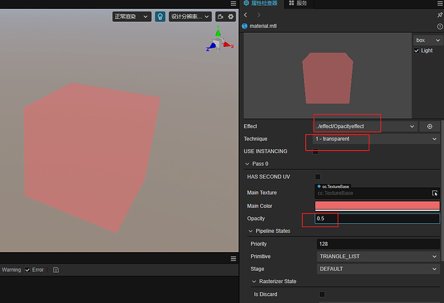The height and width of the screenshot is (303, 444).
Task: Enable HAS SECOND UV checkbox
Action: [x=318, y=177]
